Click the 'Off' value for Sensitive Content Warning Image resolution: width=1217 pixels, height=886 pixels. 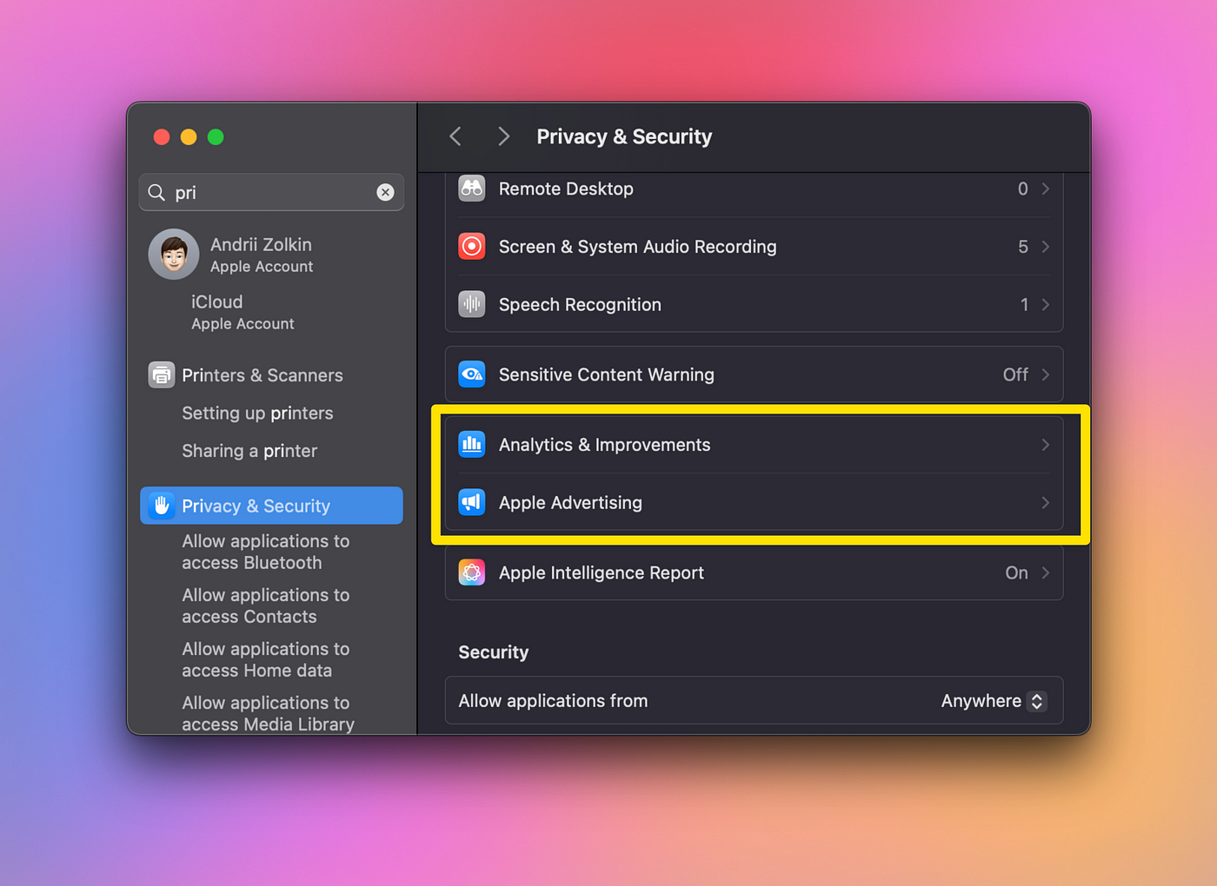(x=1015, y=374)
